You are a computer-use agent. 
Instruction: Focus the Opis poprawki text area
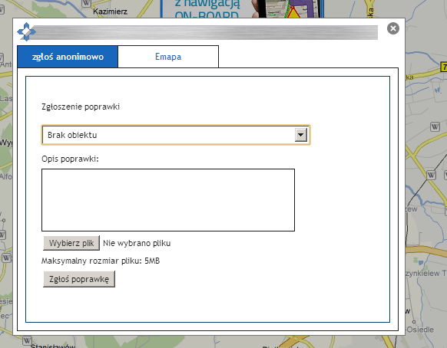168,200
